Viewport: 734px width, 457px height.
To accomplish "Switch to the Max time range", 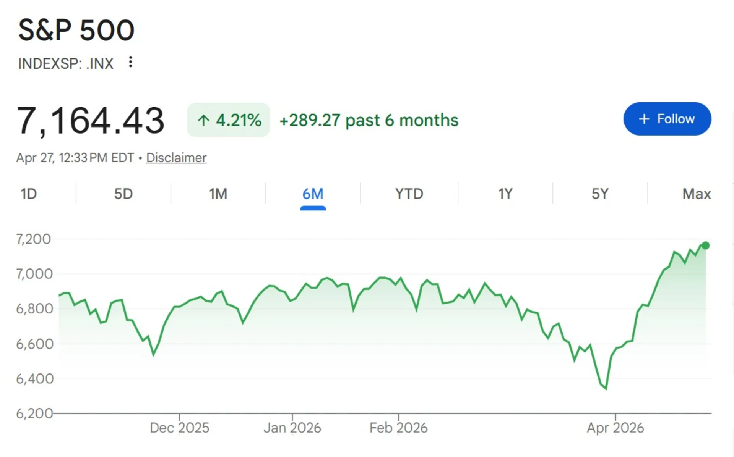I will [696, 194].
